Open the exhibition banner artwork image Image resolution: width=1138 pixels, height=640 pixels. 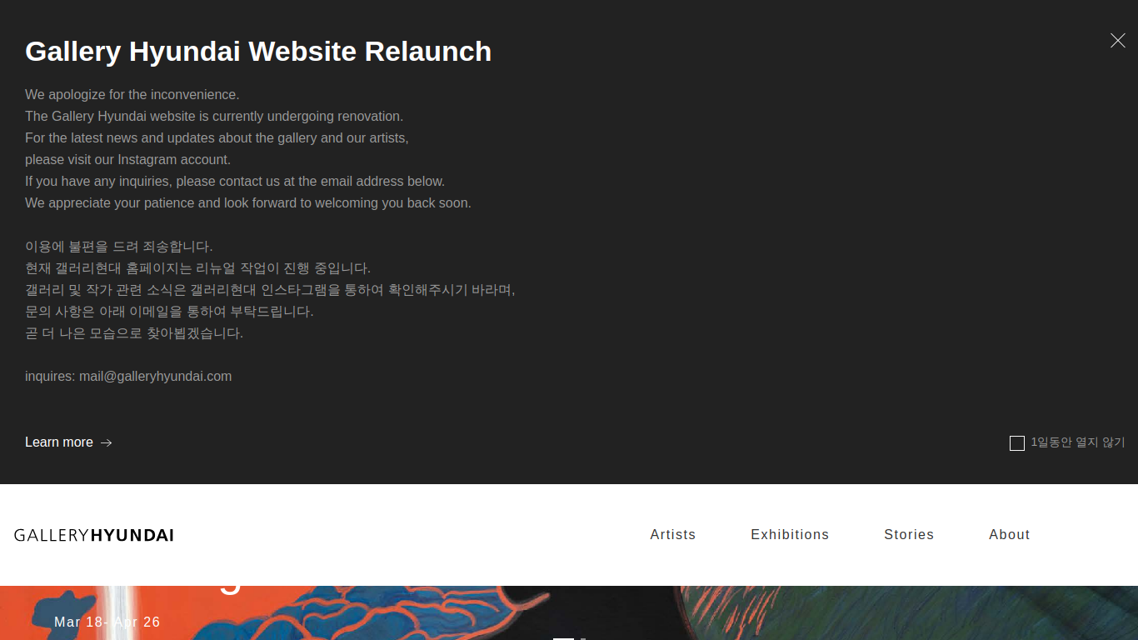pos(569,613)
